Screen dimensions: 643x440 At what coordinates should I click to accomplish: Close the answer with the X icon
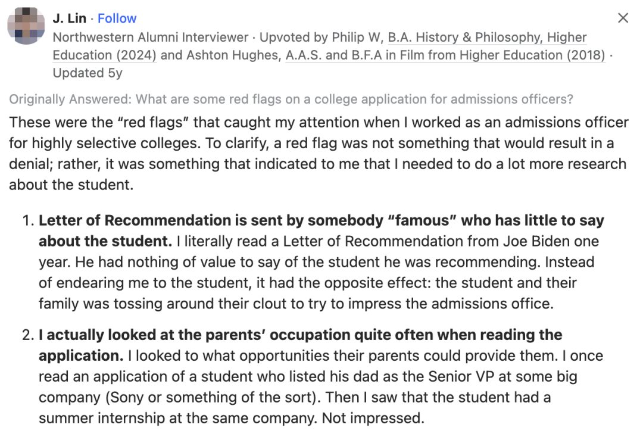click(623, 18)
